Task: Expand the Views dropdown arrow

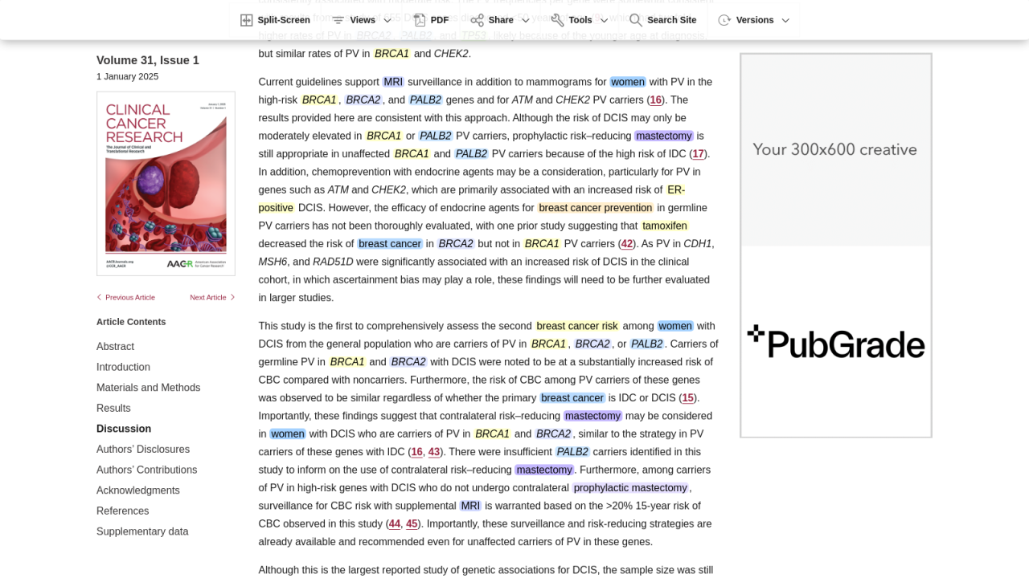Action: click(x=387, y=21)
